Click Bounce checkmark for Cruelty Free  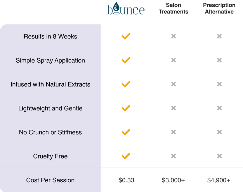(126, 156)
